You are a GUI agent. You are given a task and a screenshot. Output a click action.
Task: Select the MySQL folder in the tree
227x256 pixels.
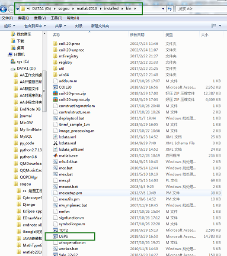(x=25, y=136)
